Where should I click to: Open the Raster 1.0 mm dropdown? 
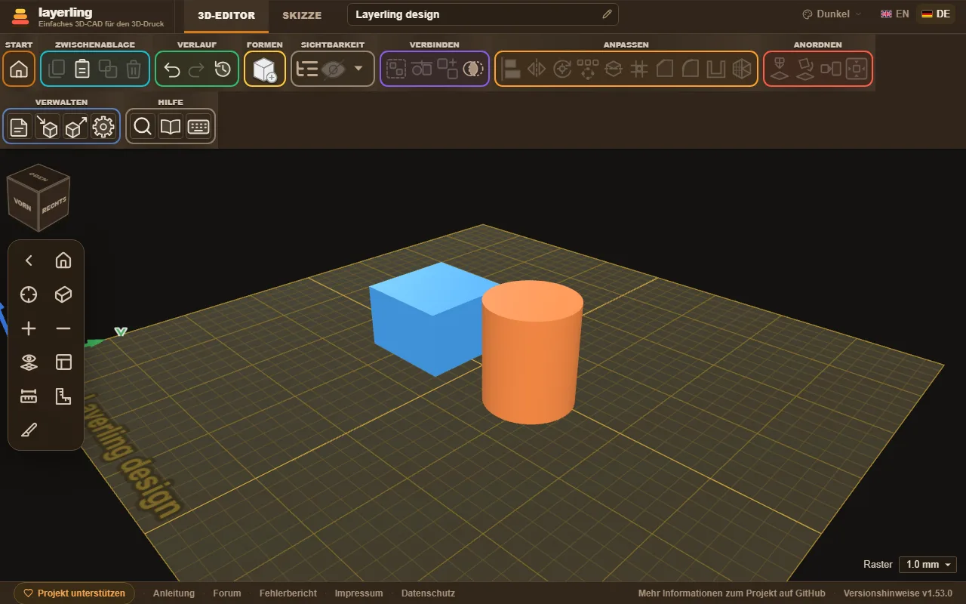[x=928, y=565]
